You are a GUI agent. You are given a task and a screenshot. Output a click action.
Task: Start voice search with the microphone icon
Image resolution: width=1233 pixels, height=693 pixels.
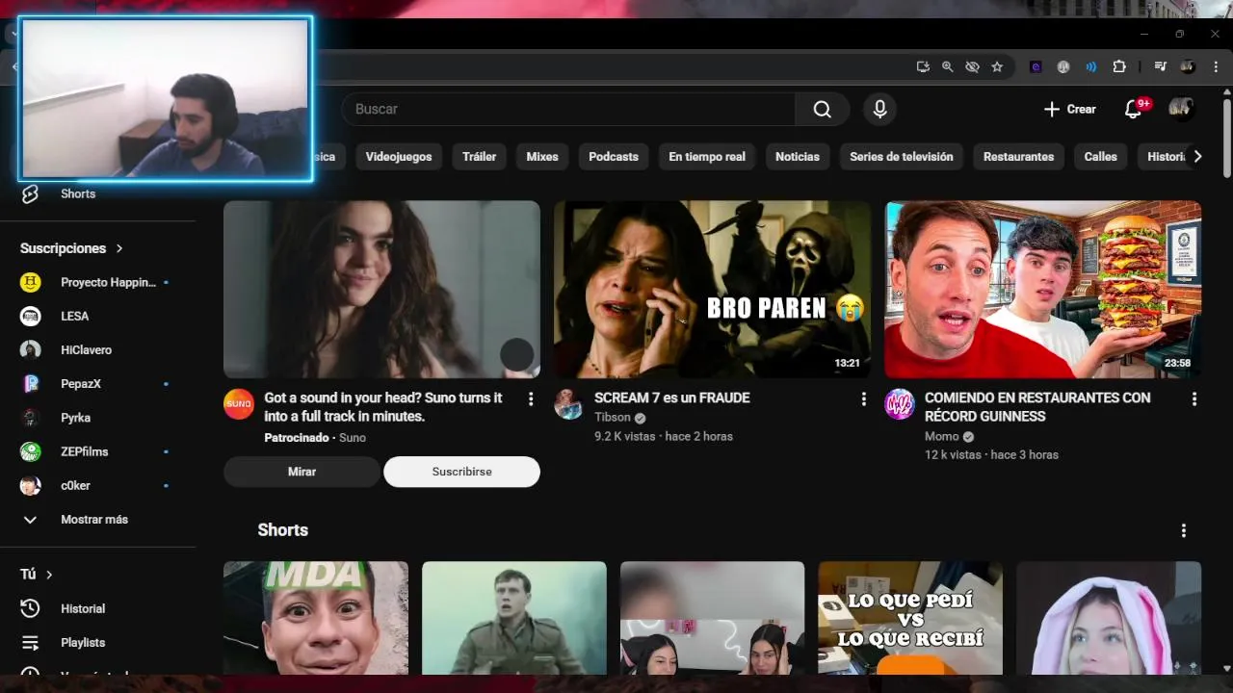pos(879,109)
